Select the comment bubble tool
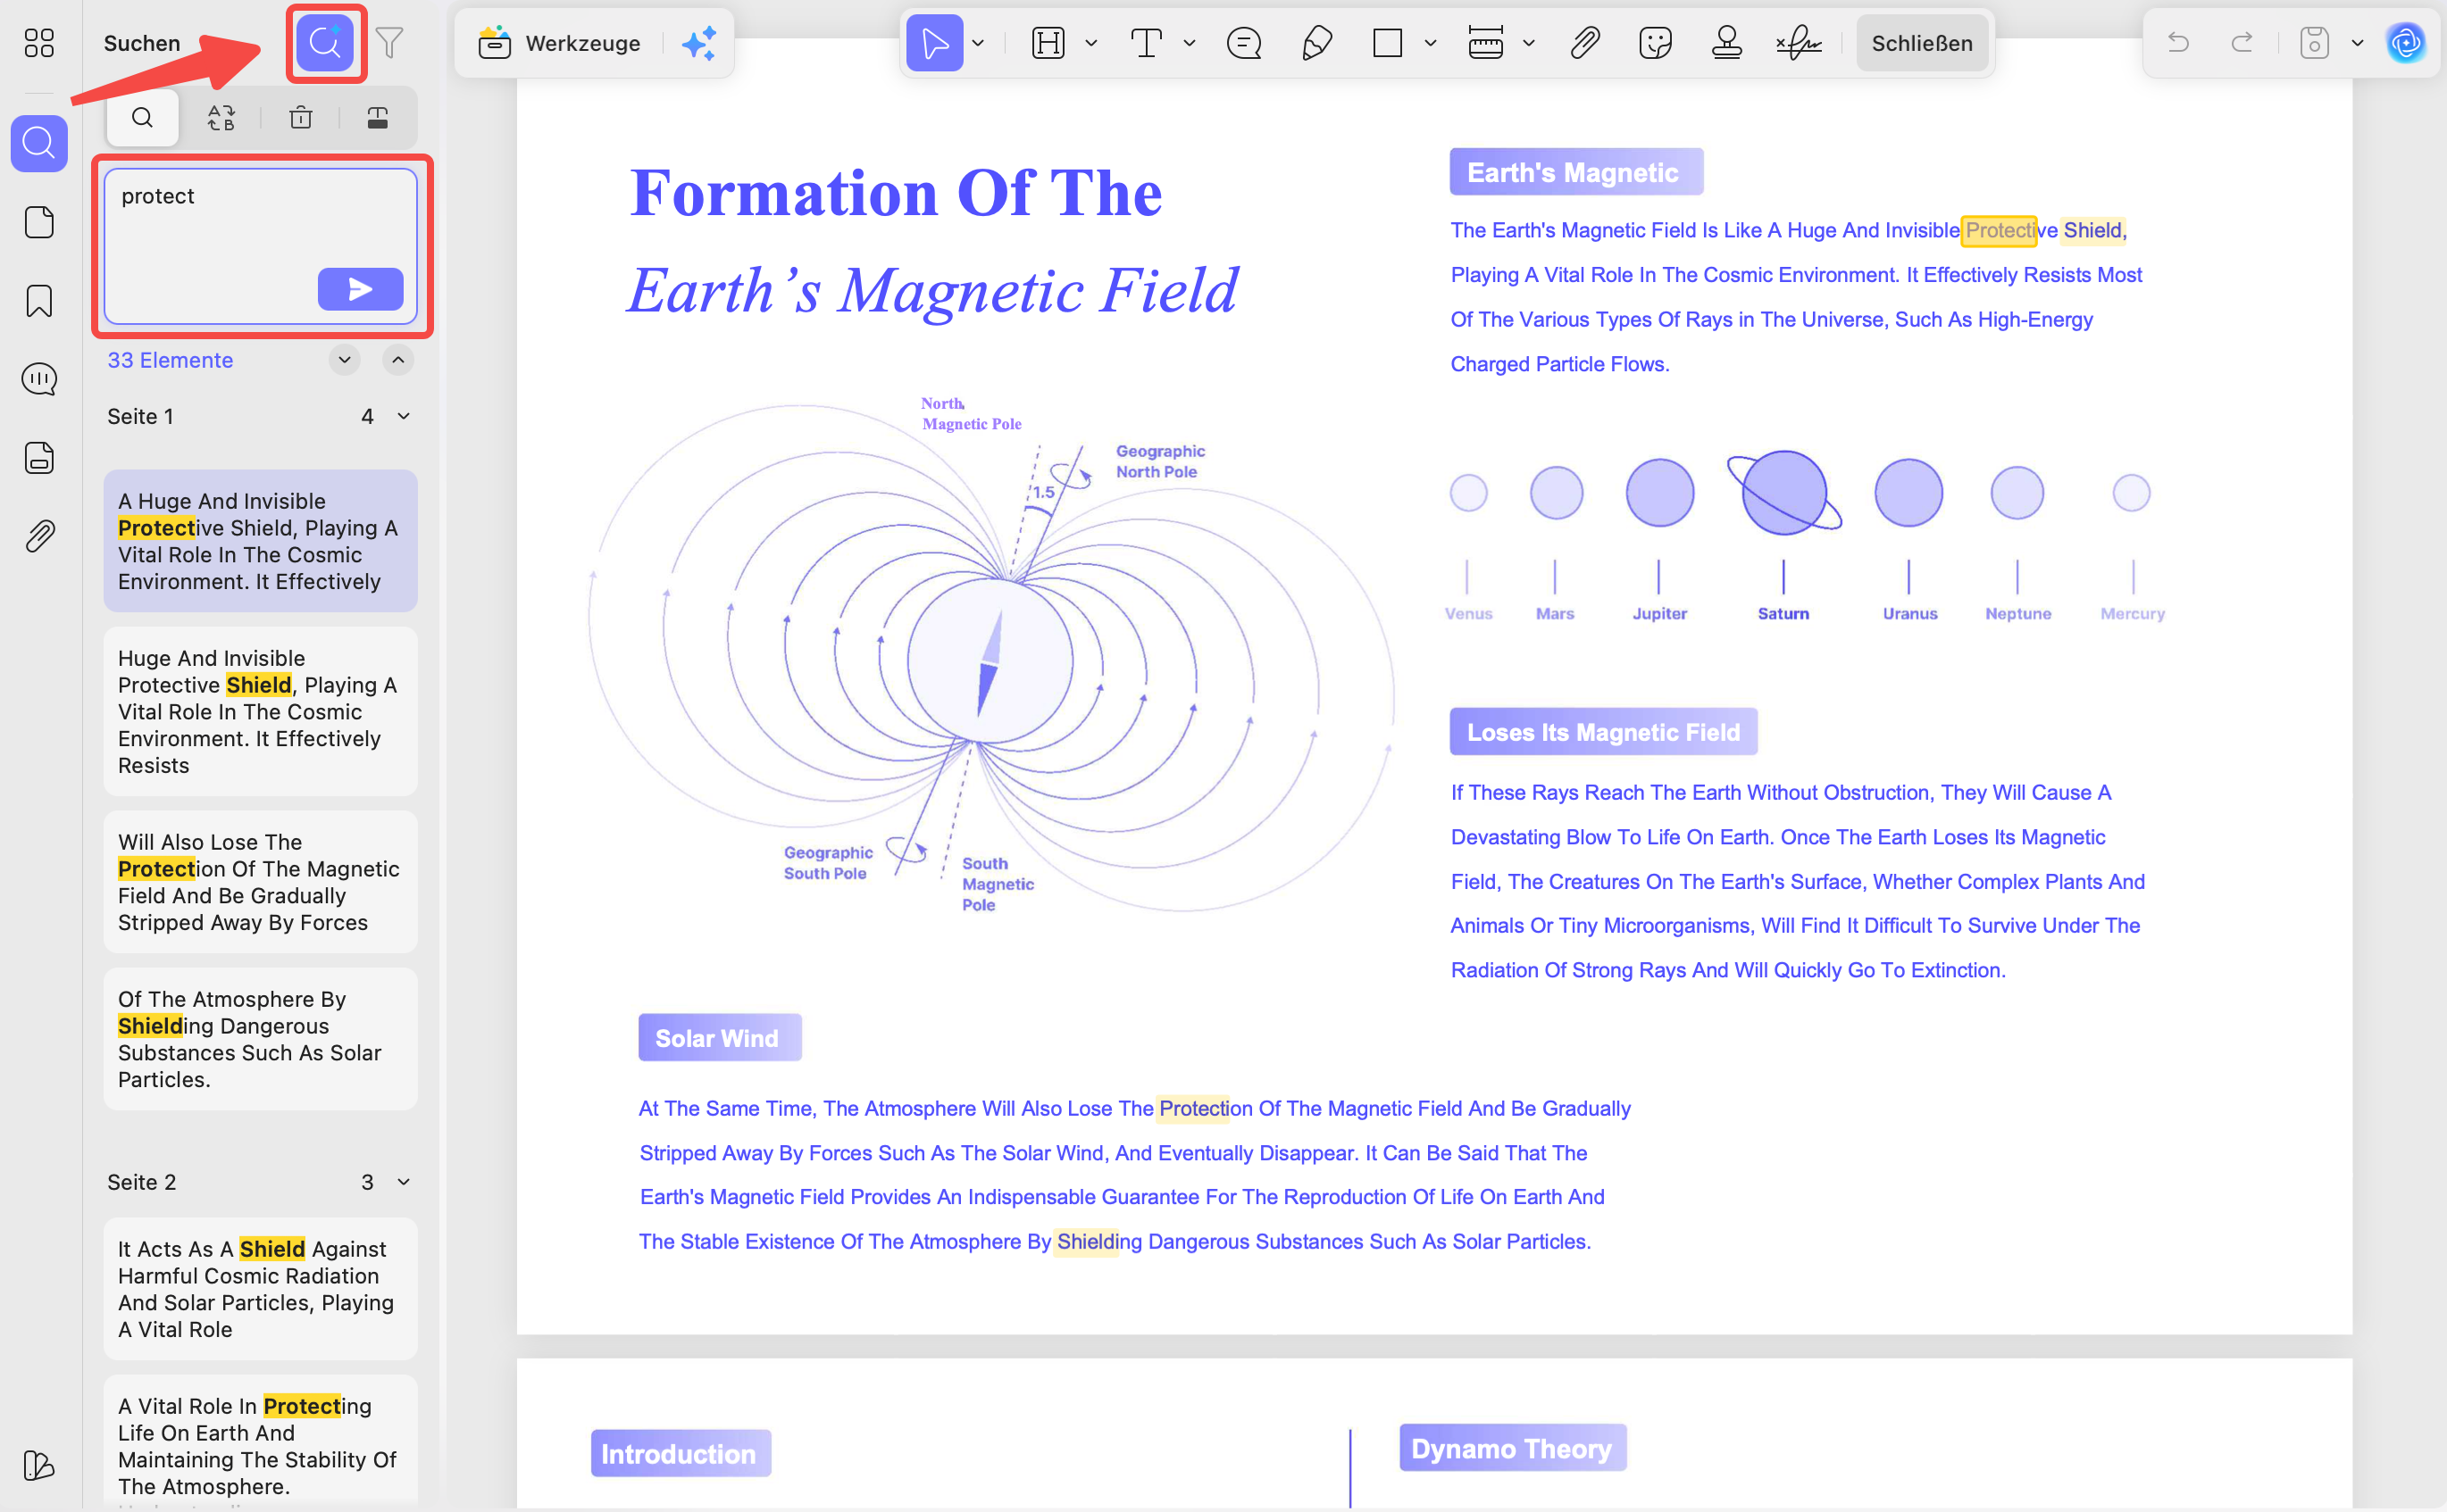This screenshot has height=1512, width=2447. (x=1243, y=43)
